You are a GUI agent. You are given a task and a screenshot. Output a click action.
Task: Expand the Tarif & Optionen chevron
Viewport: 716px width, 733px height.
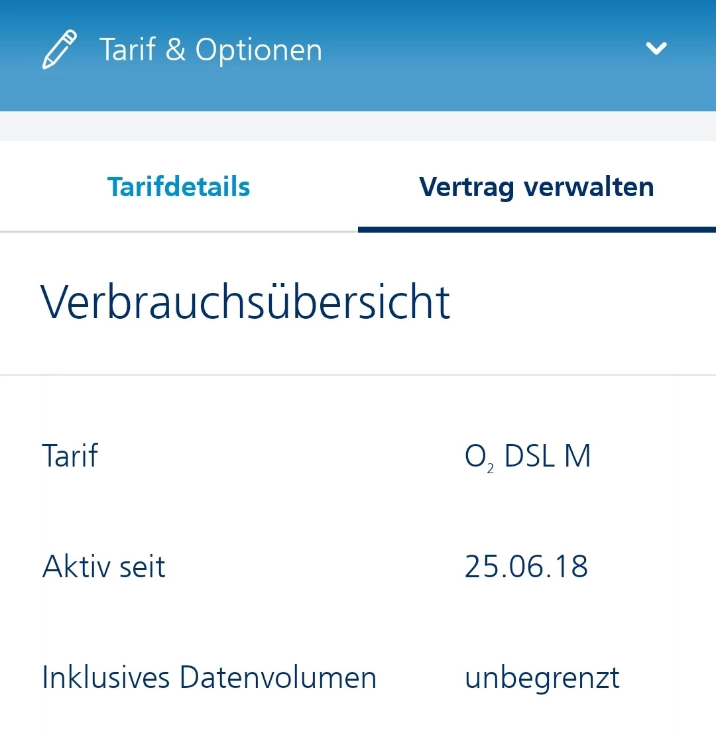pyautogui.click(x=656, y=48)
